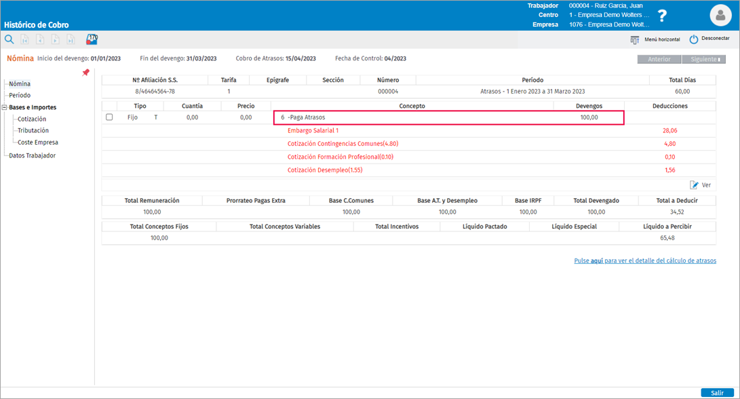Click the Menú horizontal layout icon
This screenshot has height=399, width=740.
[635, 39]
